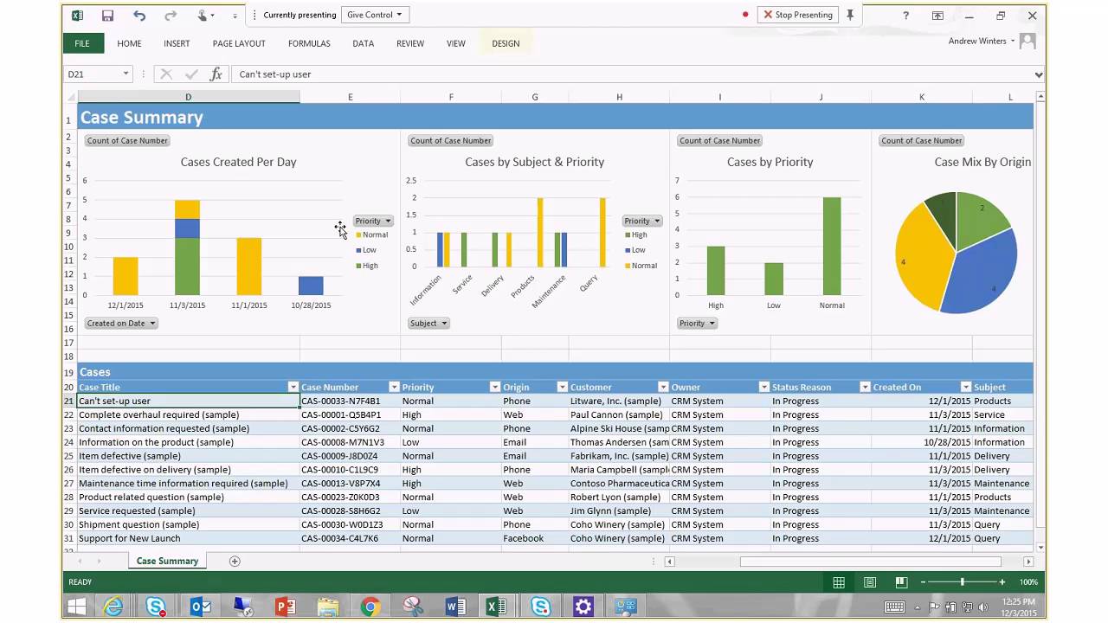Click the horizontal scrollbar thumb
The width and height of the screenshot is (1108, 623).
pyautogui.click(x=870, y=562)
